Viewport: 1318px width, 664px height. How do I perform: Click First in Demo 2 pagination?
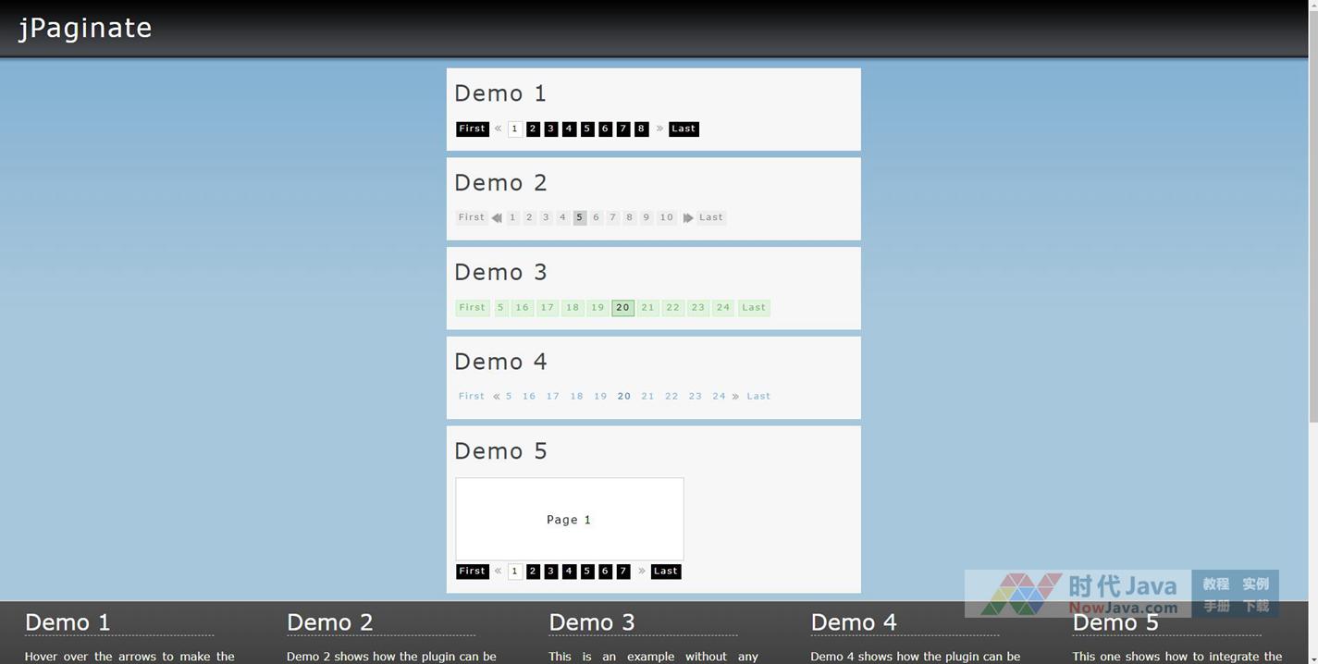(472, 217)
